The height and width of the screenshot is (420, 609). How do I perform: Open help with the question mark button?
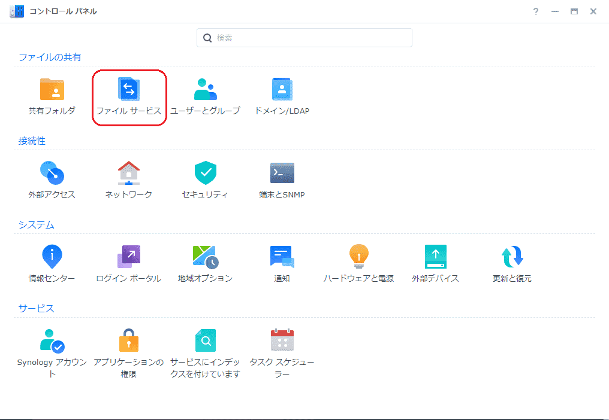click(x=536, y=11)
